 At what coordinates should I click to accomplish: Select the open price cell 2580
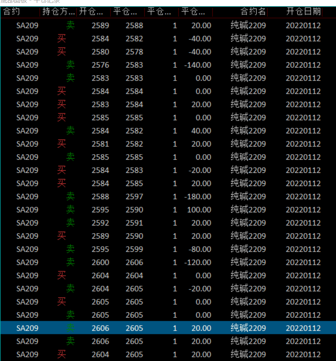coord(100,52)
